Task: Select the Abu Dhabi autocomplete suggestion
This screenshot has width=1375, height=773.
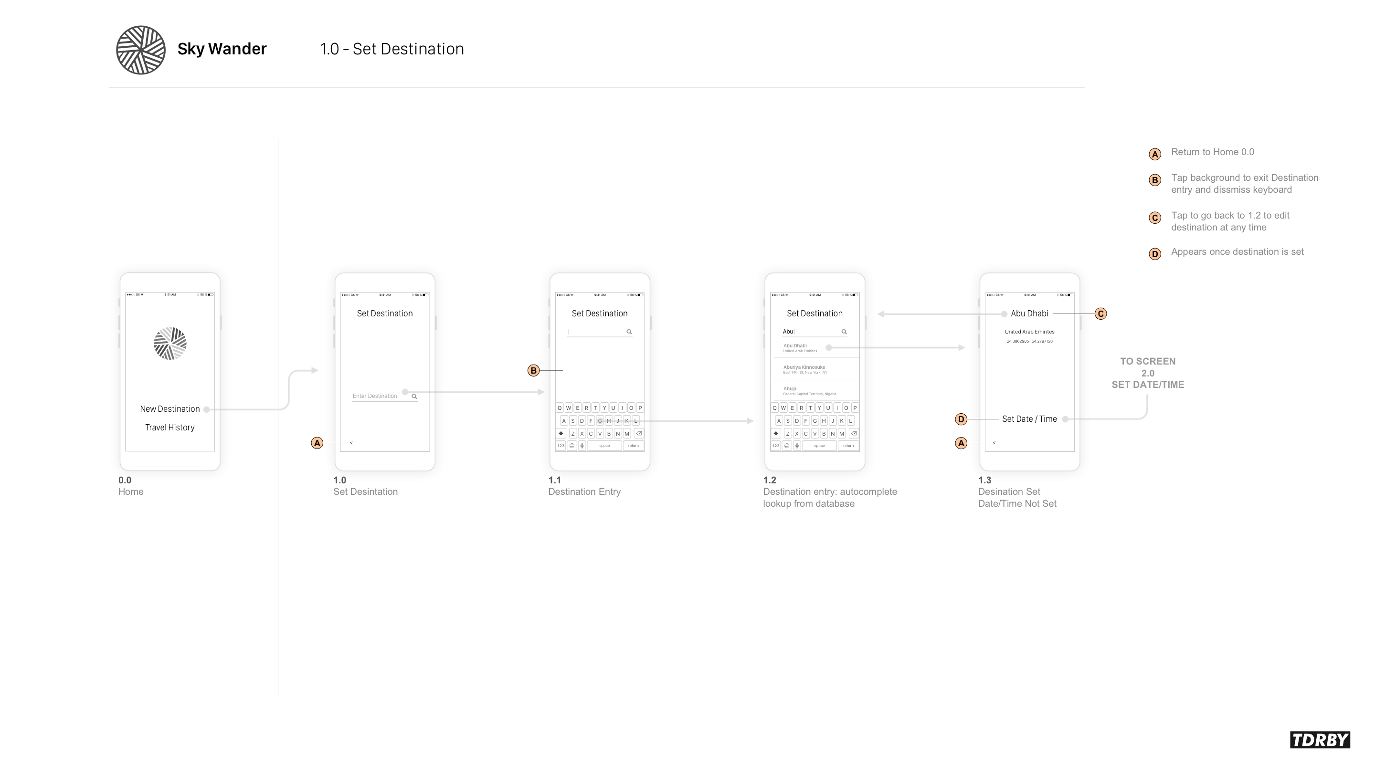Action: (795, 347)
